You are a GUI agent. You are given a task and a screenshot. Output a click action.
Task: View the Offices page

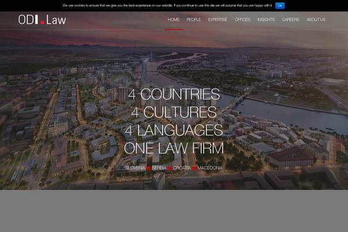pos(242,20)
